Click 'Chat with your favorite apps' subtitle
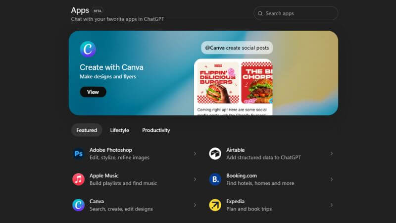396x223 pixels. click(117, 19)
